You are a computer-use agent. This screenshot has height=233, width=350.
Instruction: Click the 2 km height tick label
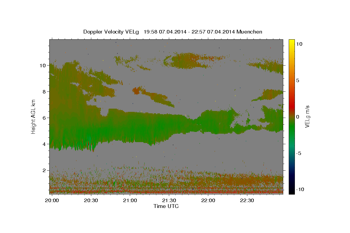pyautogui.click(x=45, y=170)
